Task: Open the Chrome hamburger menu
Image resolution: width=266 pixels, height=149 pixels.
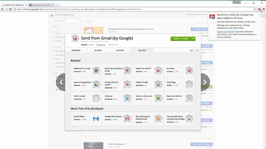Action: [x=264, y=9]
